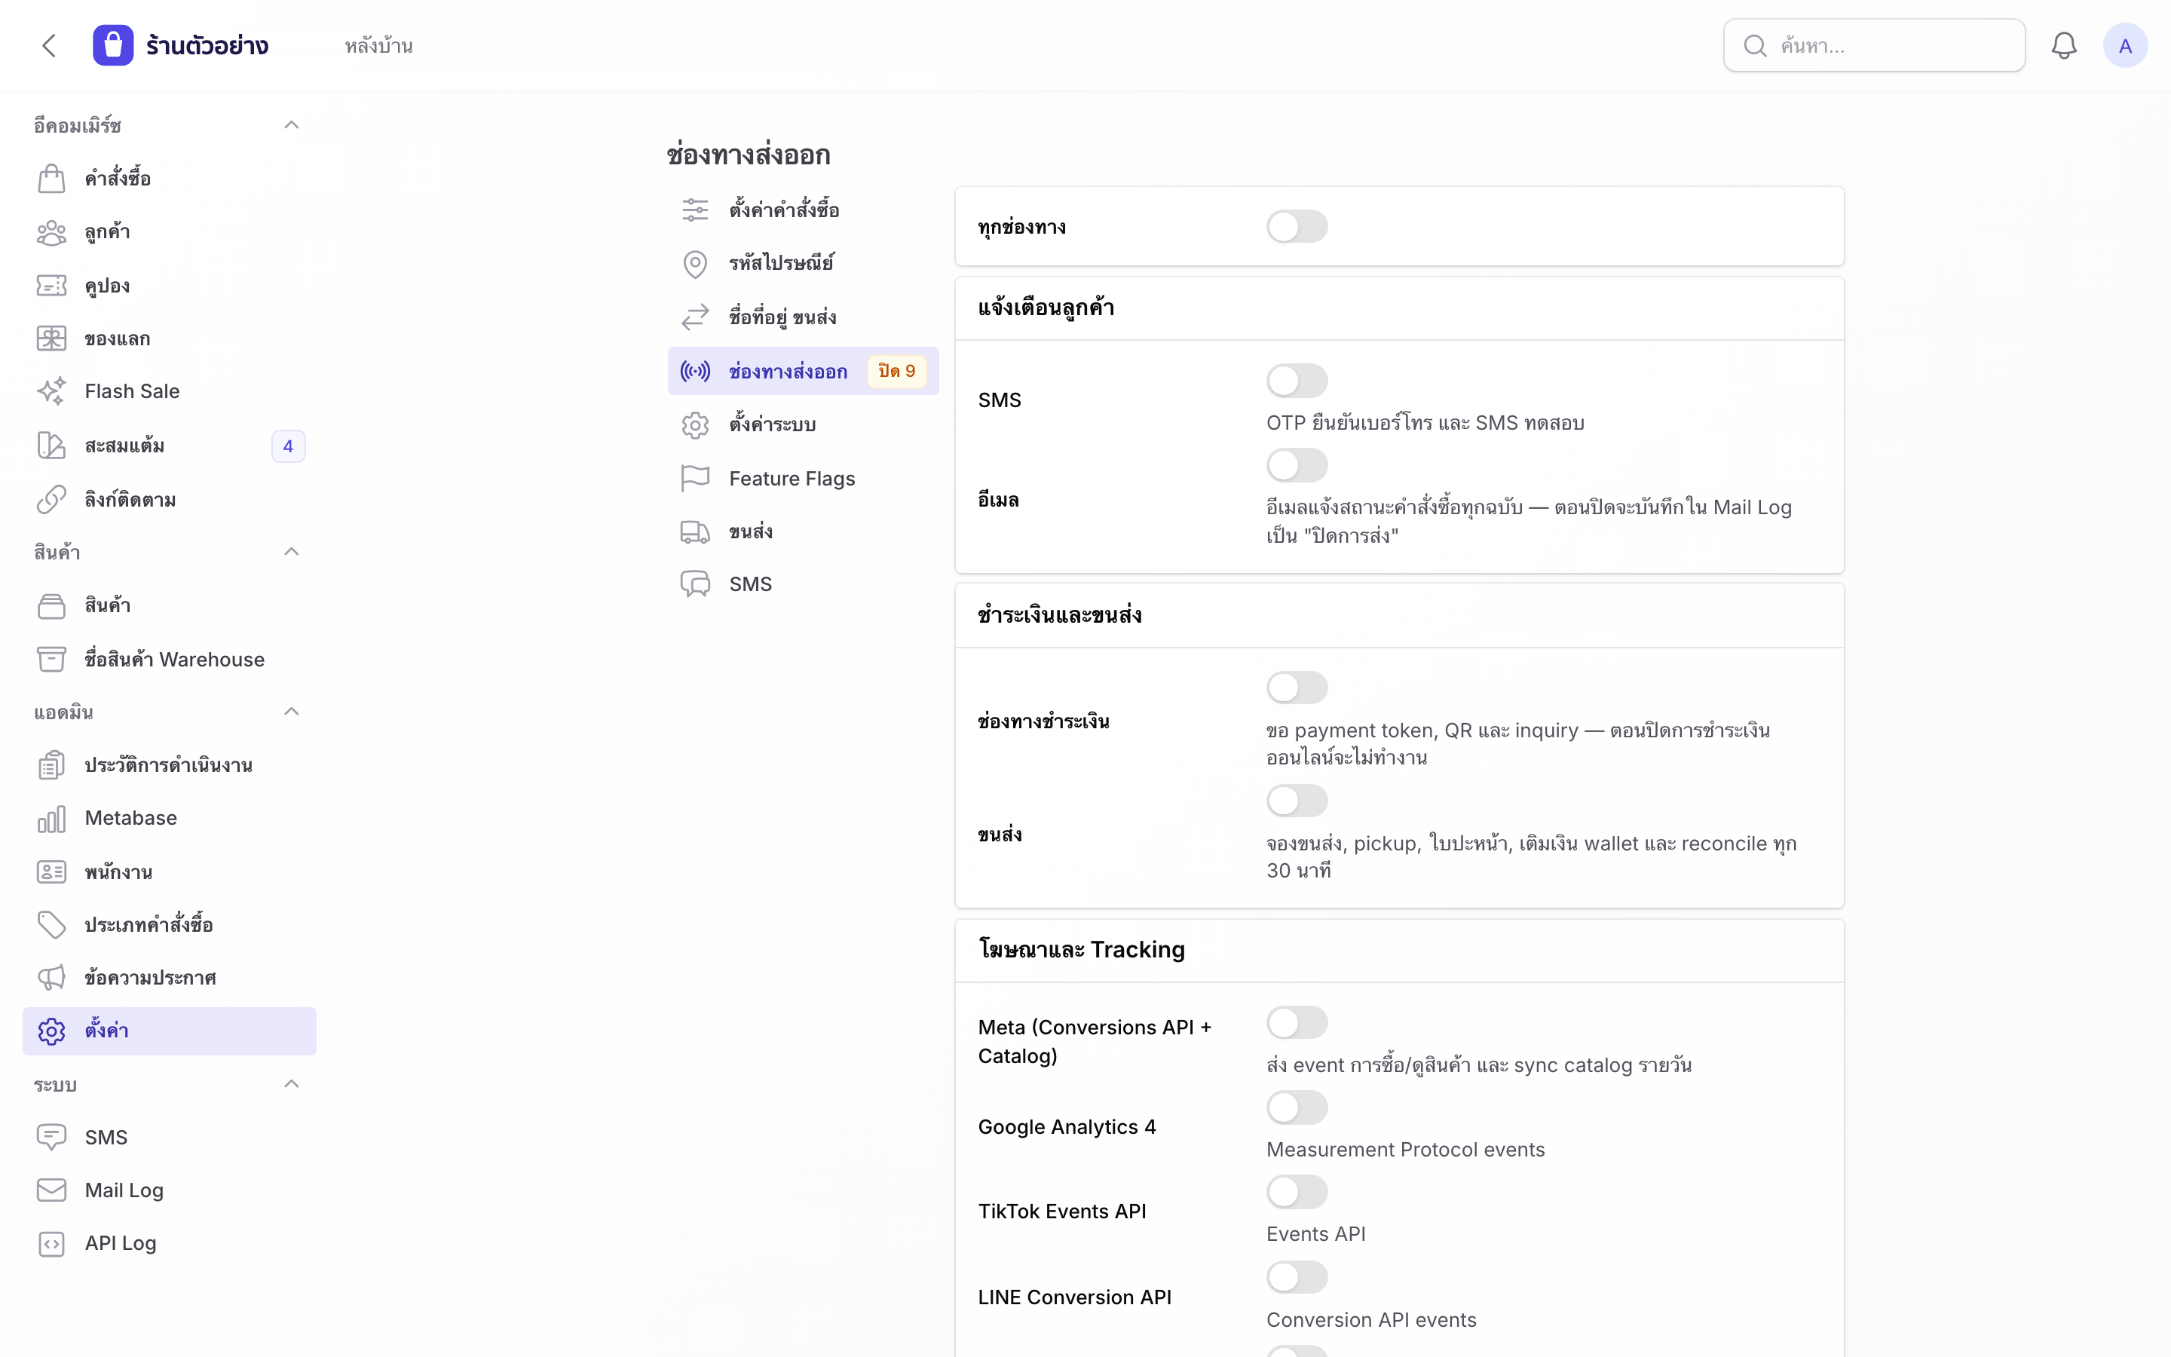Enable the อีเมล email switch
Screen dimensions: 2171x1357
pyautogui.click(x=1297, y=465)
